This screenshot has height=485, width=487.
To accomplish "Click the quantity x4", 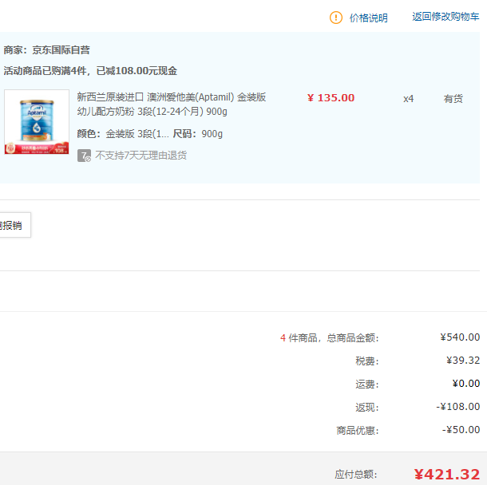I will [x=408, y=99].
